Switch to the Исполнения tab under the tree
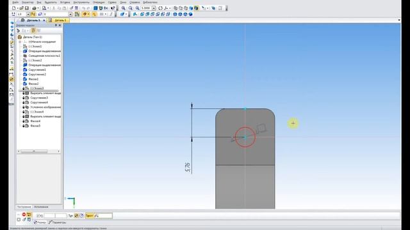The width and height of the screenshot is (410, 230). (41, 207)
